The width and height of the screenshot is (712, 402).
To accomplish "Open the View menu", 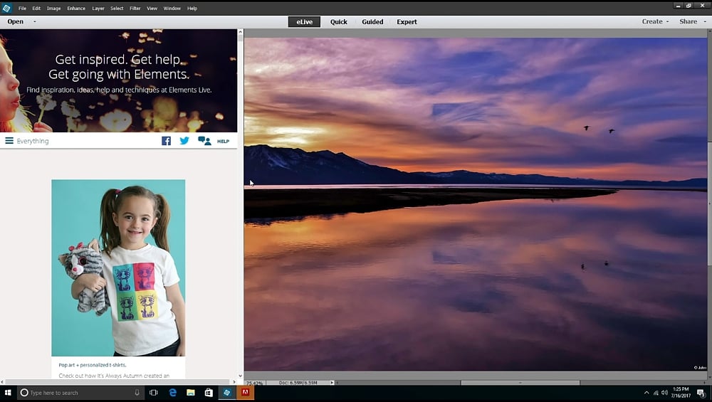I will (152, 8).
